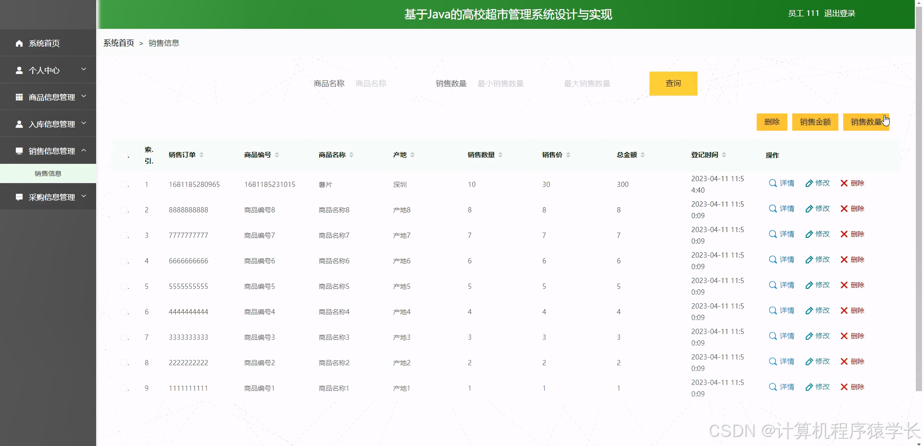Check the checkbox for 商品名称5 row

point(124,286)
